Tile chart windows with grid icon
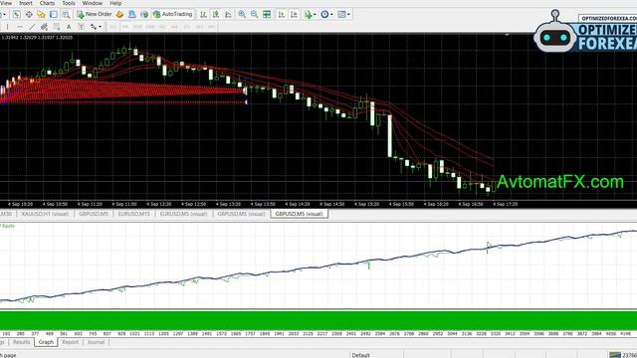Screen dimensions: 637x358 click(267, 15)
